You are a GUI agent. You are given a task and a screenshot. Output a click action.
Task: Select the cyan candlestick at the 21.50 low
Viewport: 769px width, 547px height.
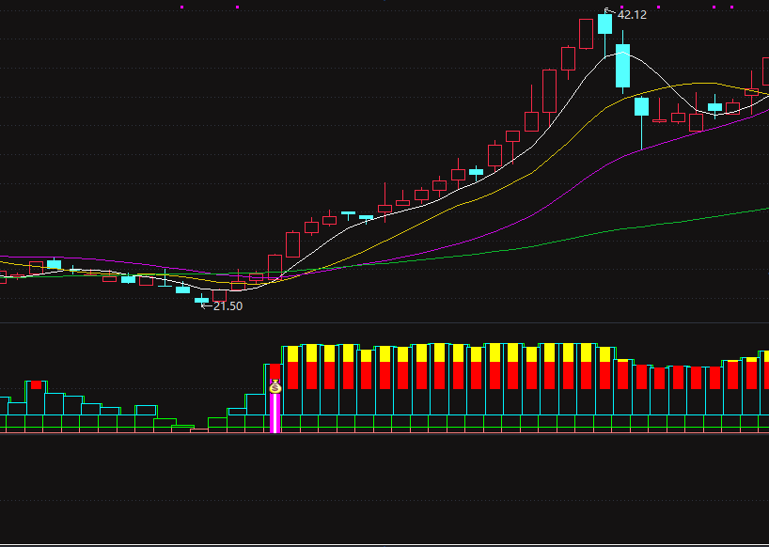201,300
